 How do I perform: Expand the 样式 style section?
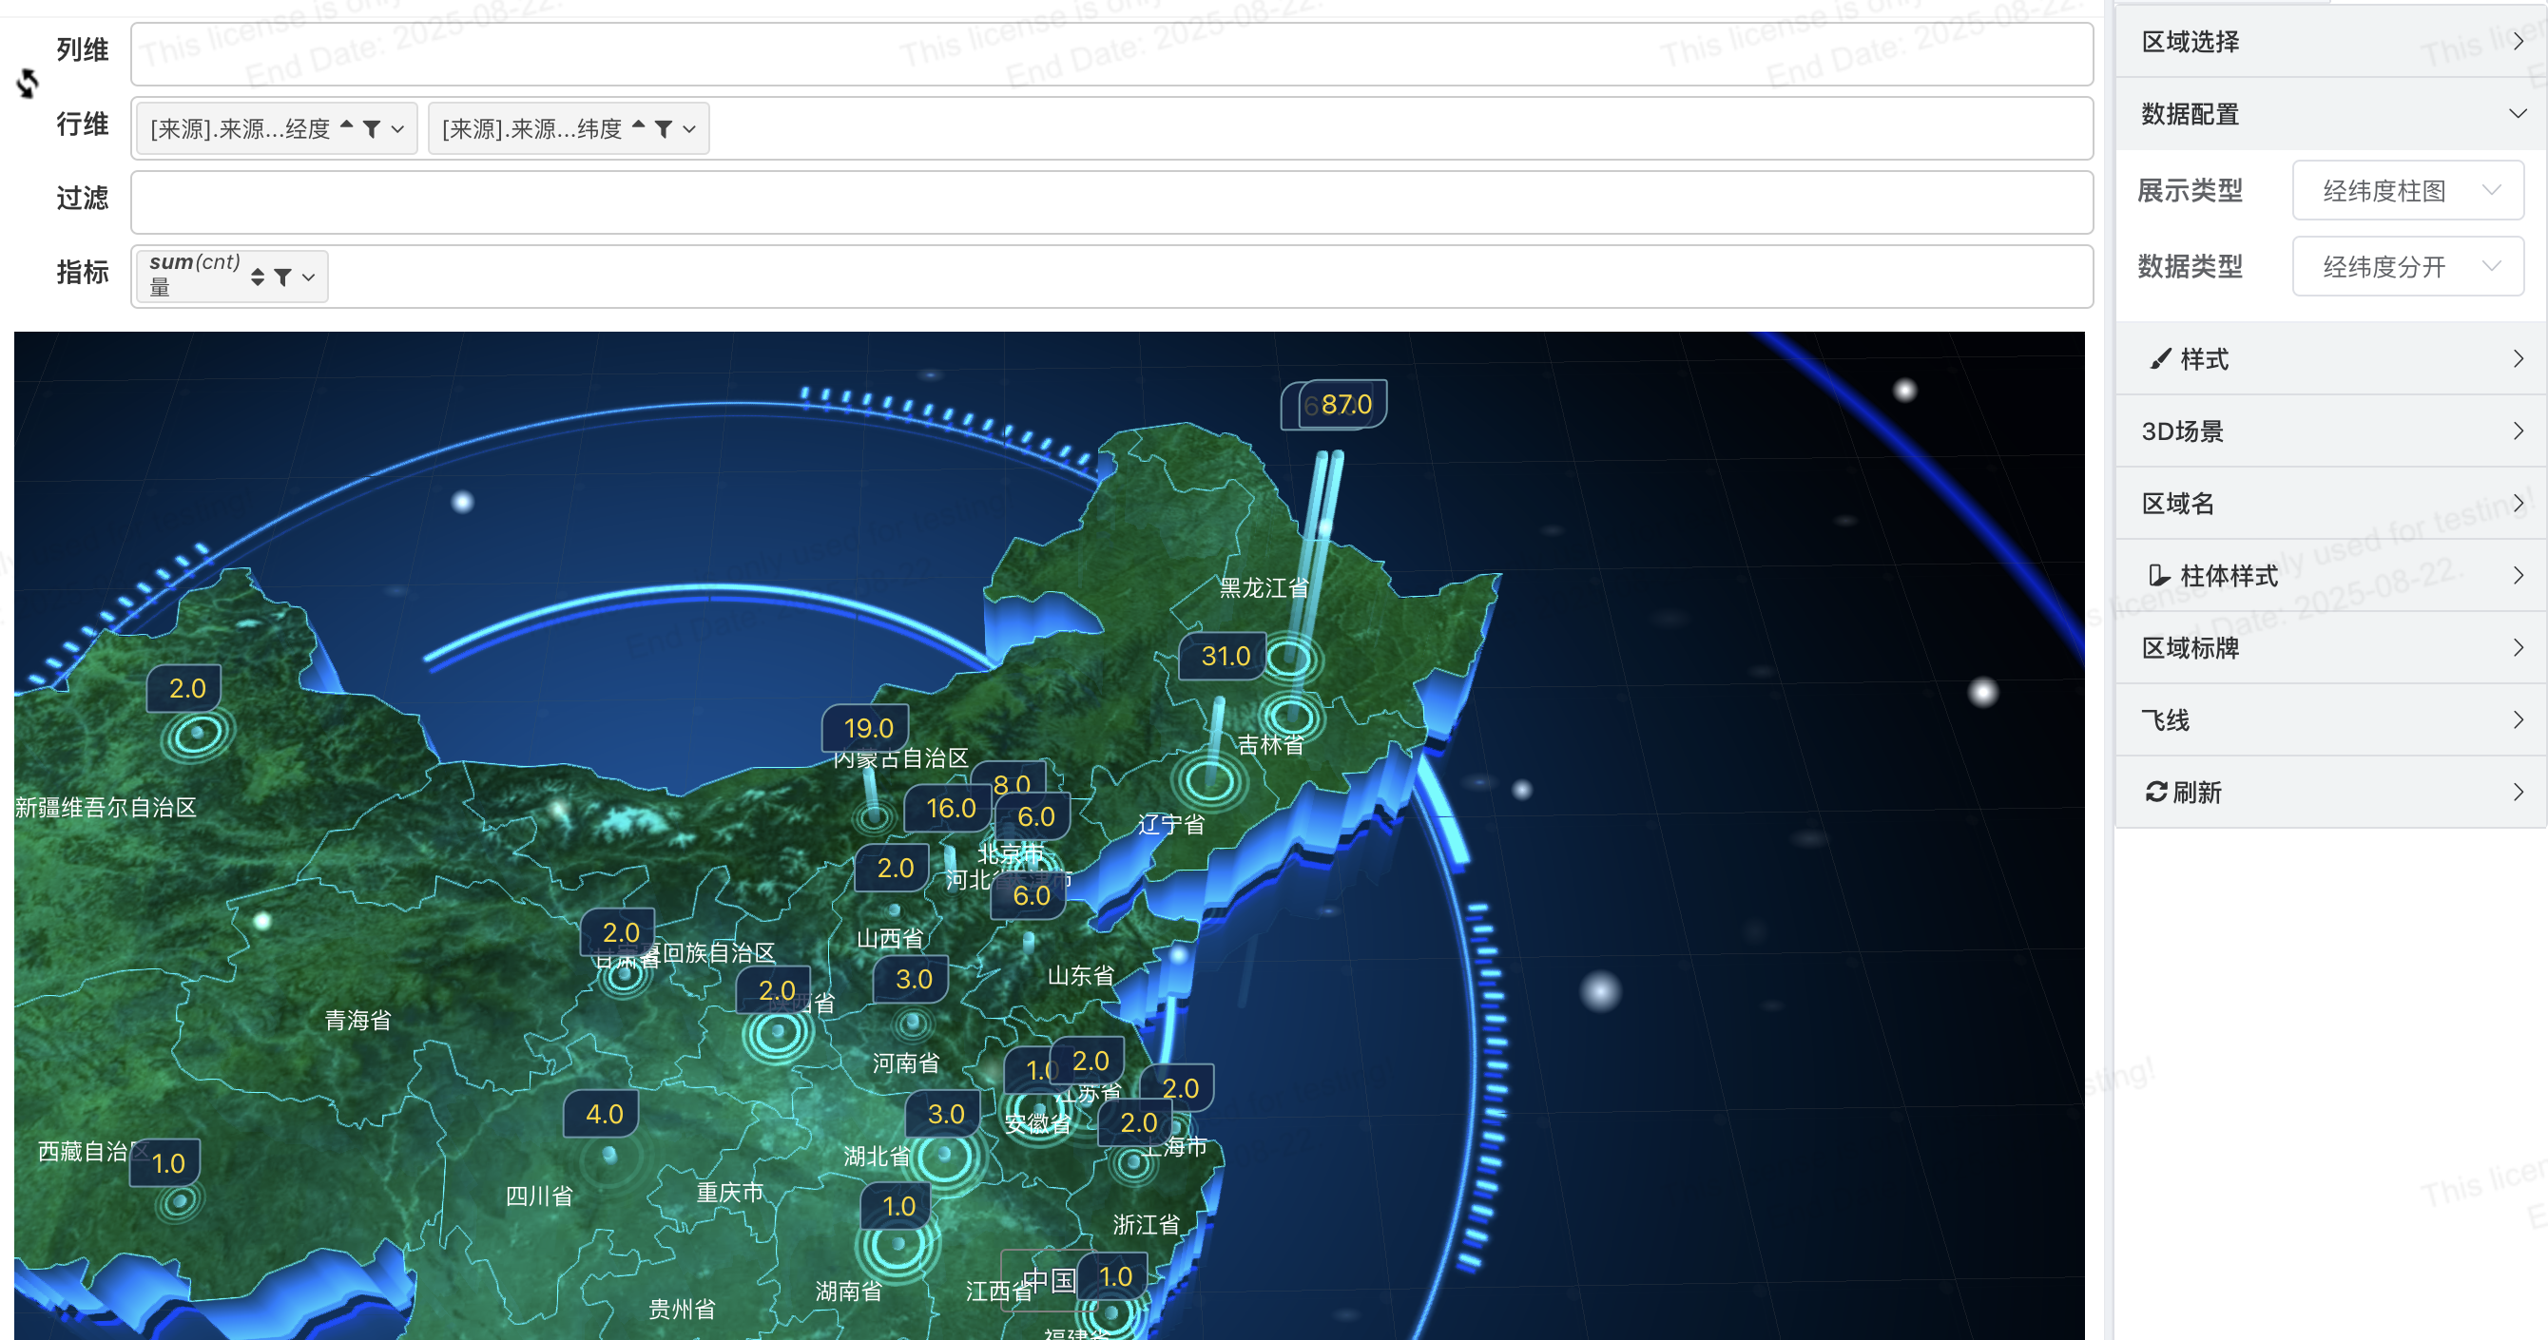pos(2330,359)
